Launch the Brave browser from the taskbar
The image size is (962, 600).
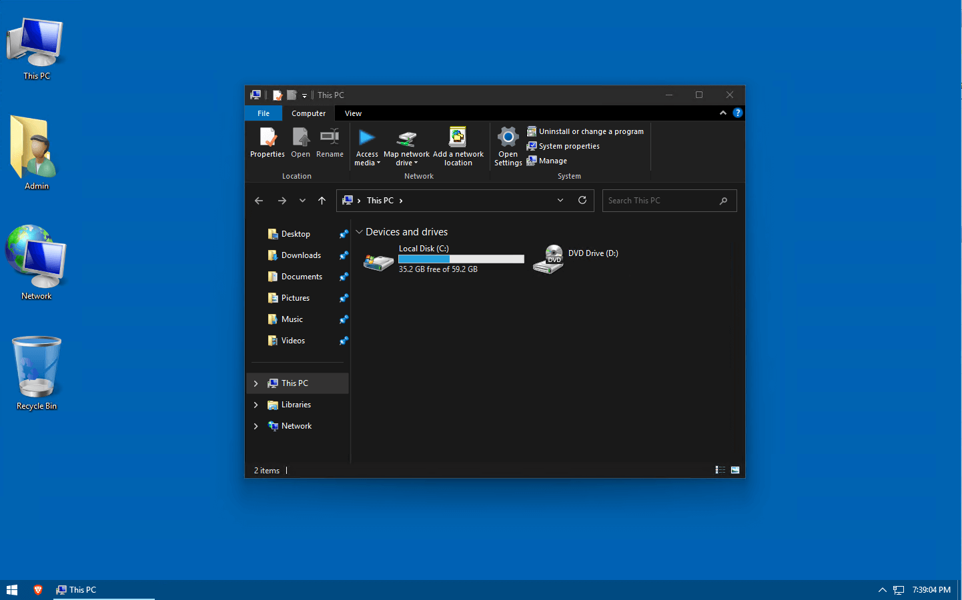[38, 590]
